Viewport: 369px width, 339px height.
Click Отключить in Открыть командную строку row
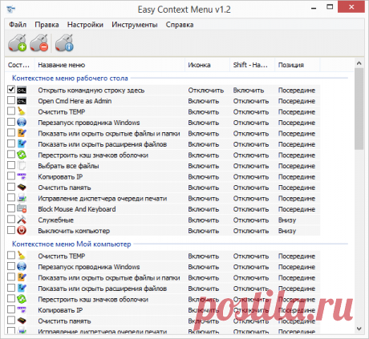click(206, 91)
